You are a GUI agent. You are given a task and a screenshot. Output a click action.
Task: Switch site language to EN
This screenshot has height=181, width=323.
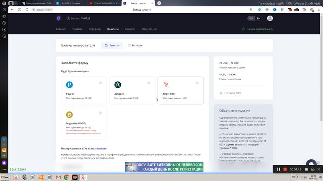coord(259,18)
